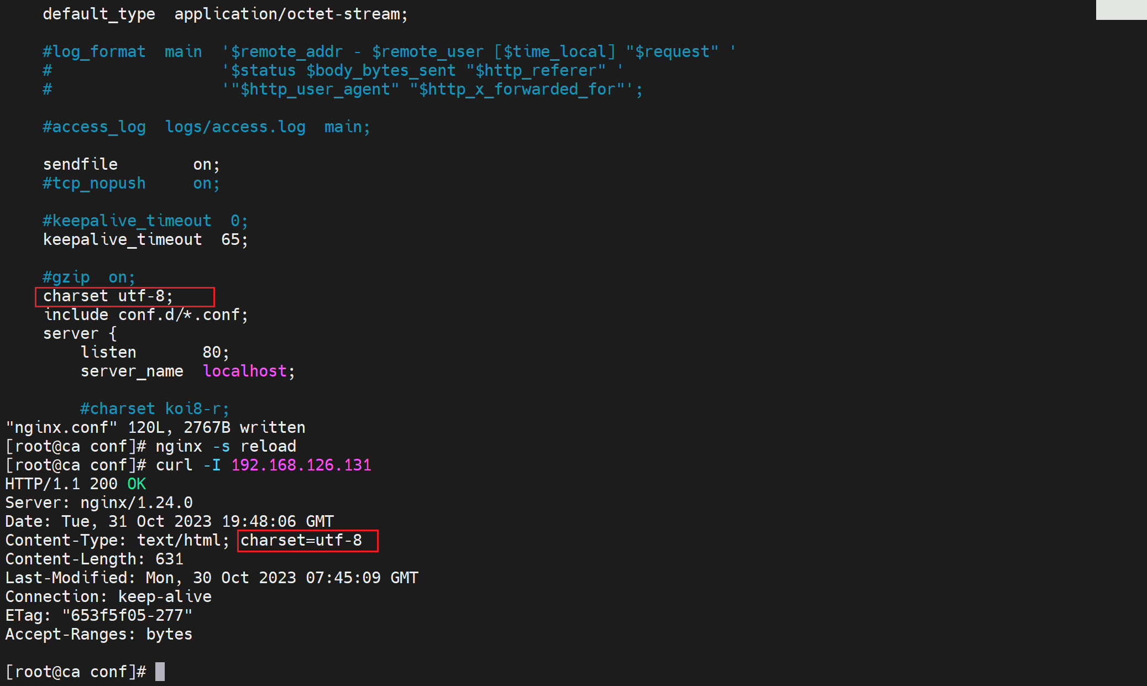Click the terminal cursor block at the prompt
The width and height of the screenshot is (1147, 686).
(x=160, y=672)
